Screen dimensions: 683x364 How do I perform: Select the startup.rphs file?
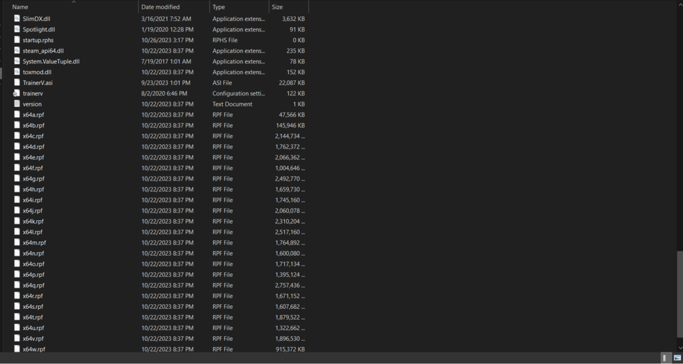38,40
